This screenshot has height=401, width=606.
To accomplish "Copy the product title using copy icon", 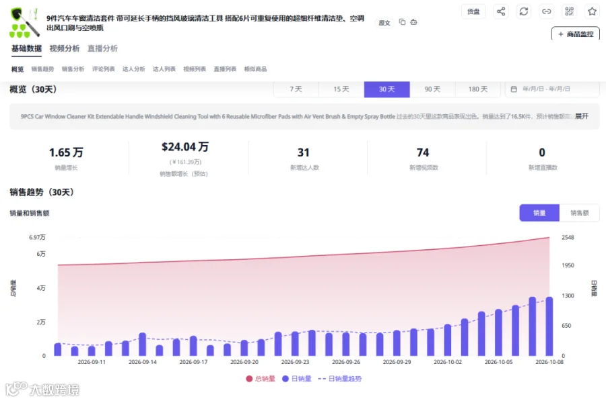I will 403,22.
